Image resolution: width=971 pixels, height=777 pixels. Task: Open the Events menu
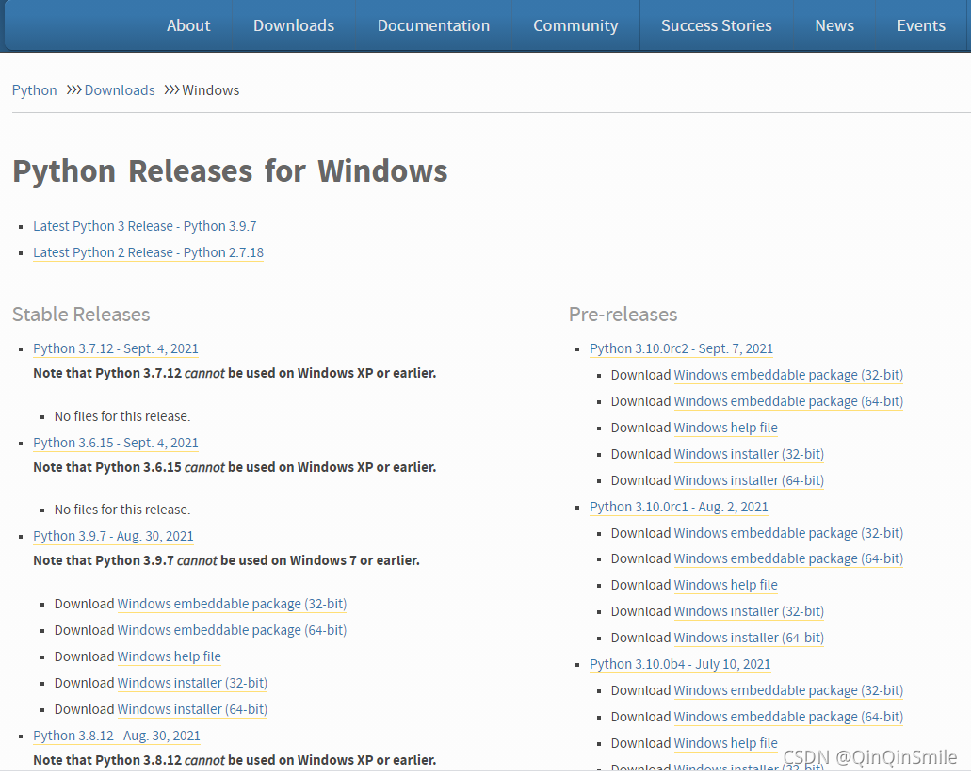[921, 25]
